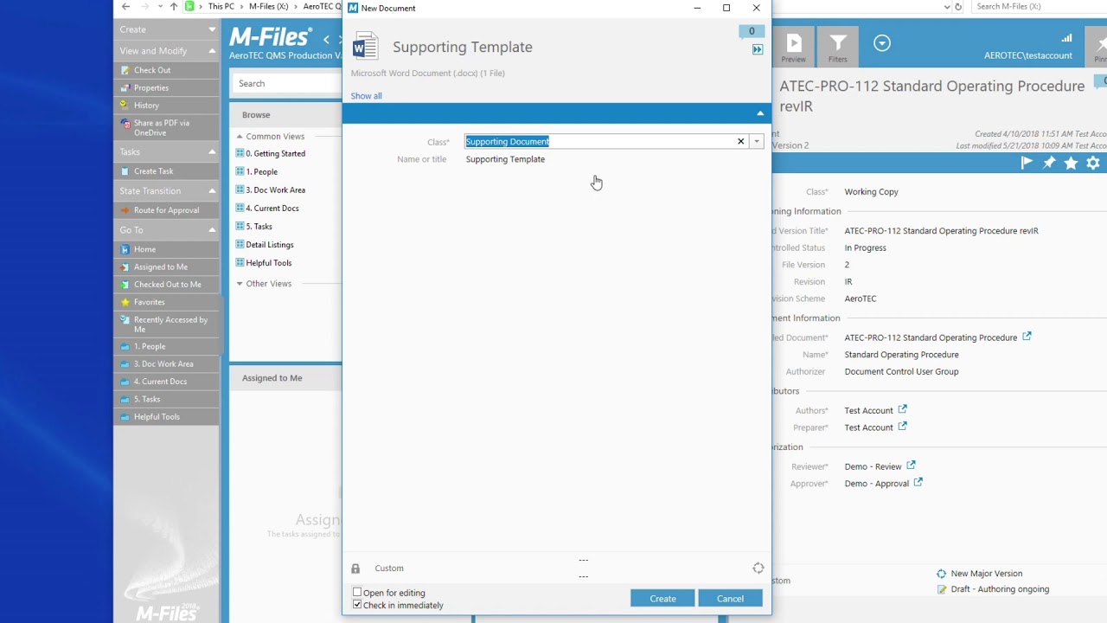The image size is (1107, 623).
Task: Click the Class input field
Action: 599,141
